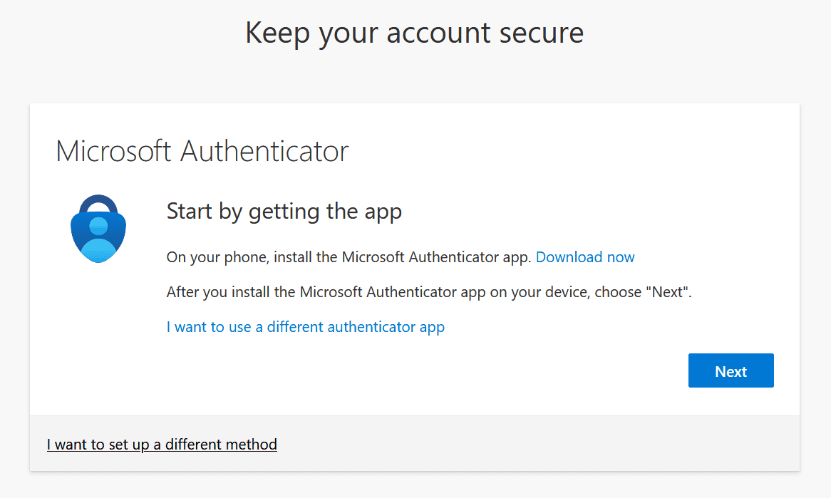The image size is (831, 498).
Task: Click the quoted "Next" word in the instructions
Action: [x=667, y=292]
